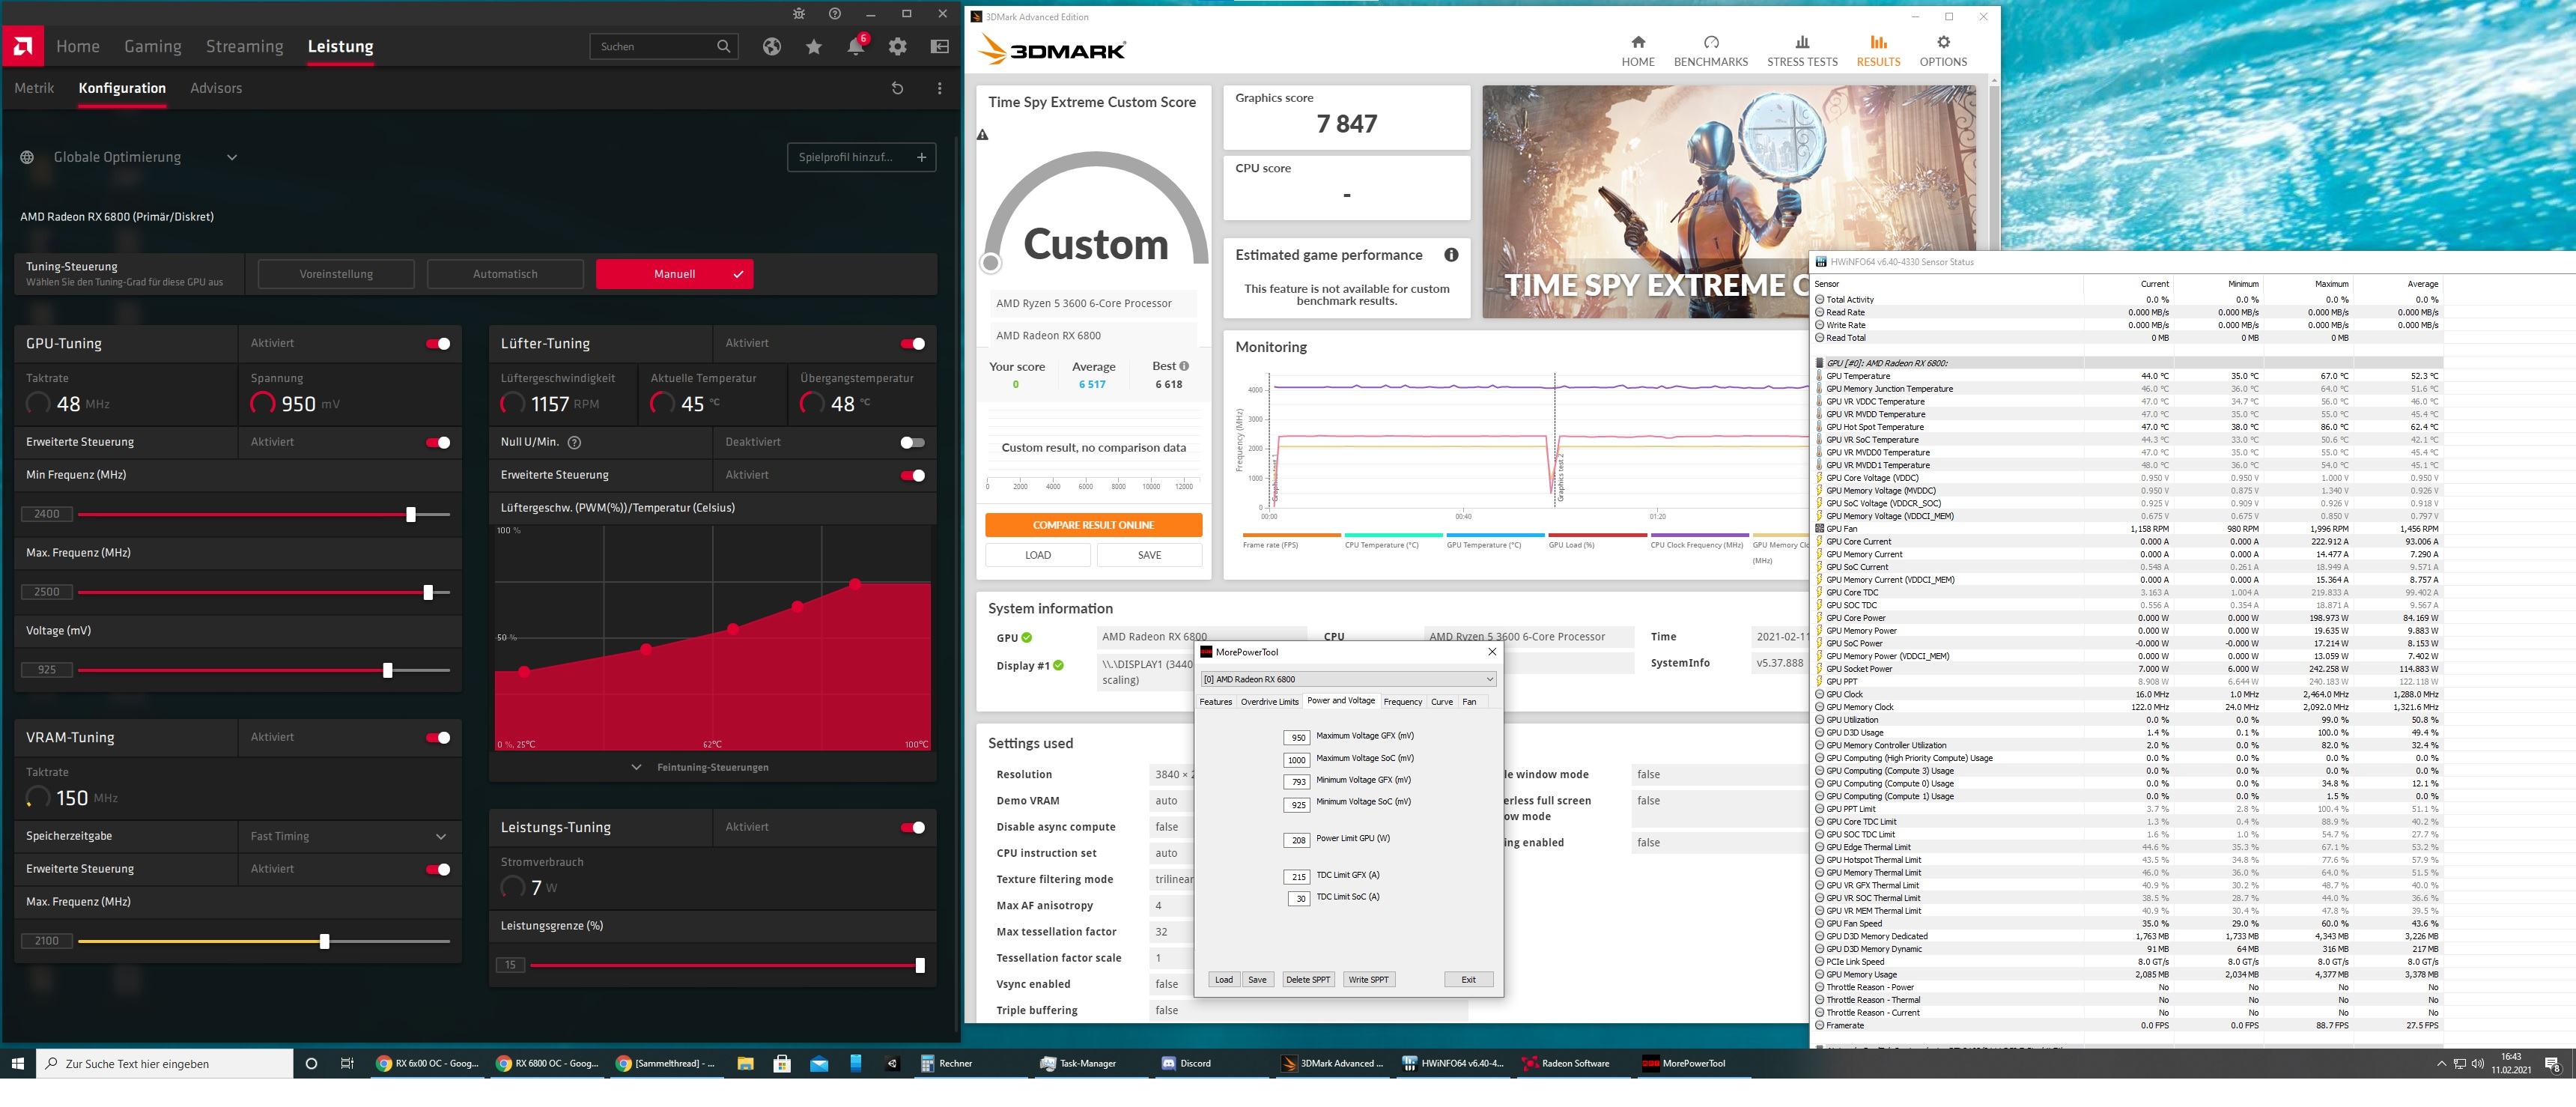Click the Max. Frequenz 2500 value box
This screenshot has width=2576, height=1107.
(x=47, y=592)
